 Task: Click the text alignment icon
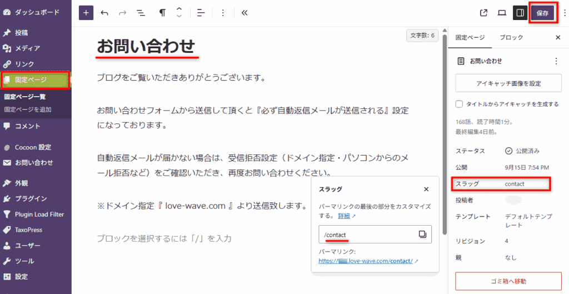click(201, 13)
